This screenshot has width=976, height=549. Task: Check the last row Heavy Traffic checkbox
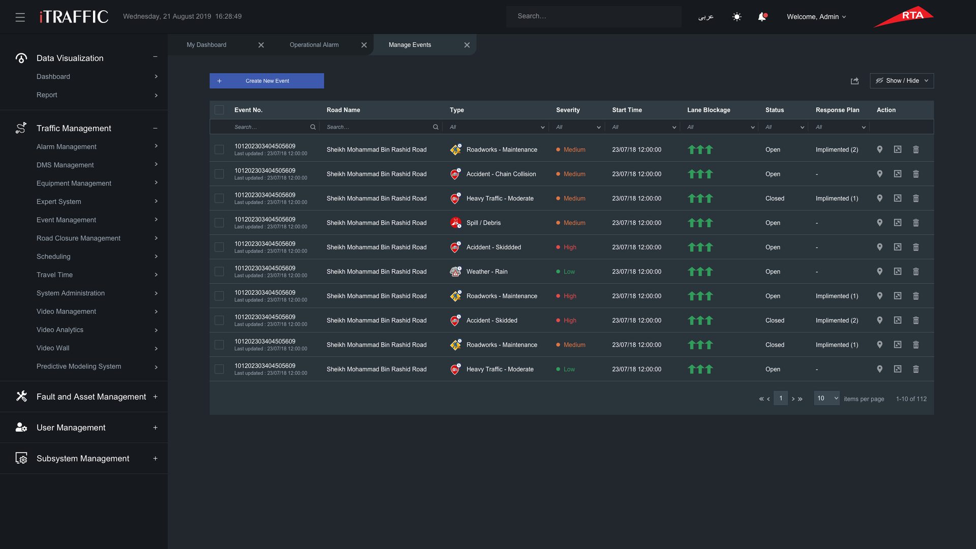(219, 369)
